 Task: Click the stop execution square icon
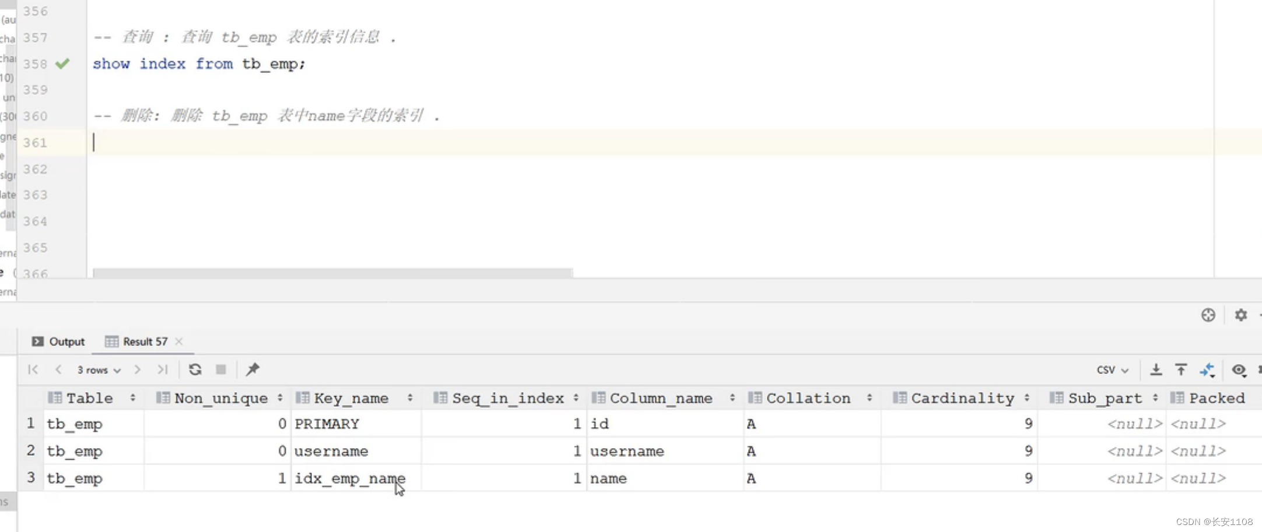220,369
